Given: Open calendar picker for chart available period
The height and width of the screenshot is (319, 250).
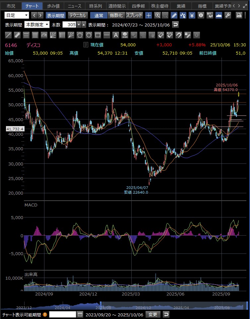Looking at the screenshot, I should (80, 314).
